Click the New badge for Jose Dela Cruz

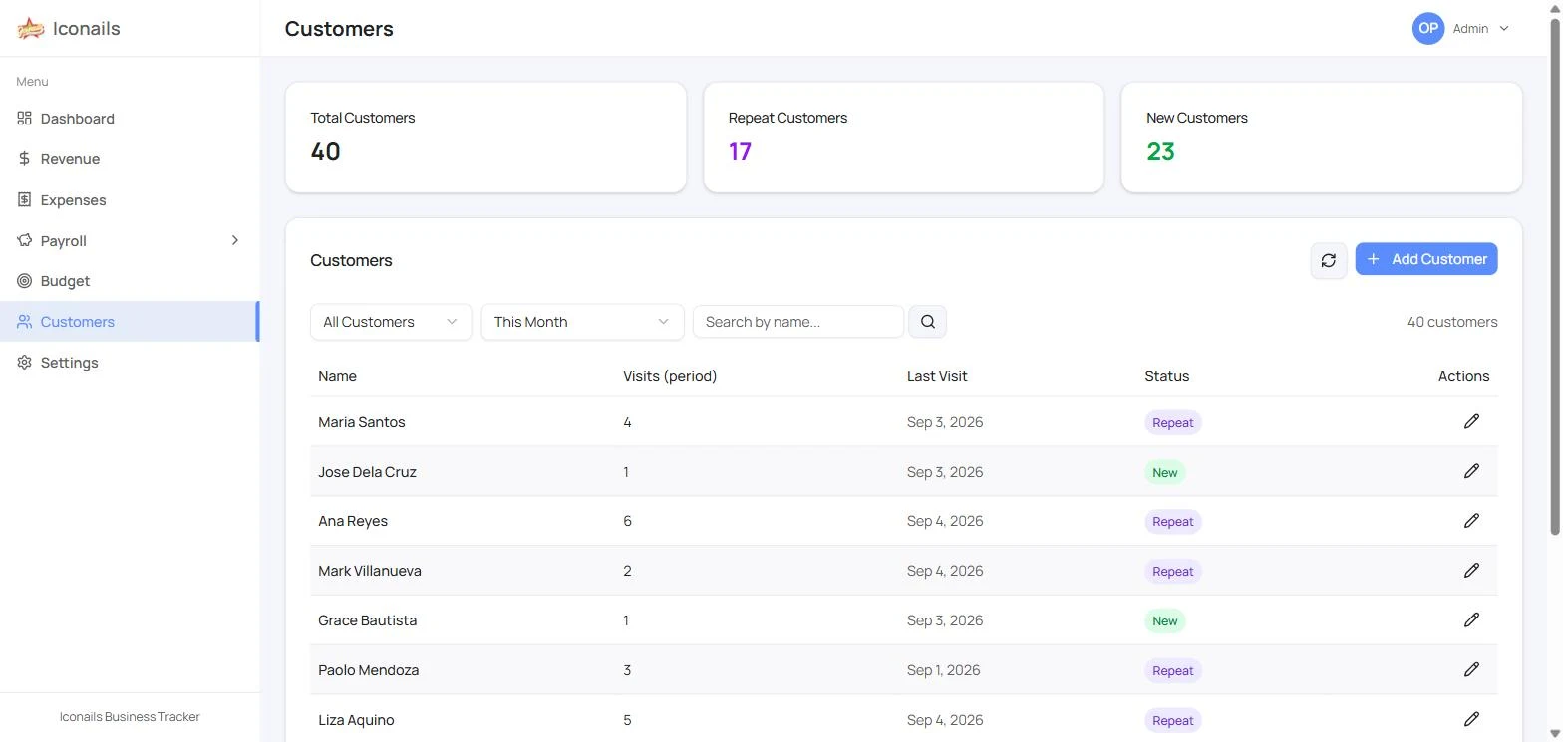tap(1165, 472)
